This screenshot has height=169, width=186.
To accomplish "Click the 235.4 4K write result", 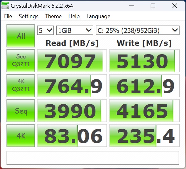I will [x=144, y=135].
